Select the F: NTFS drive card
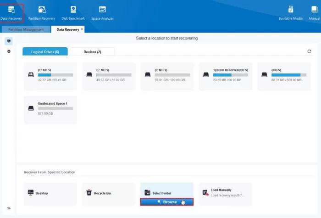321x218 pixels. [x=167, y=76]
